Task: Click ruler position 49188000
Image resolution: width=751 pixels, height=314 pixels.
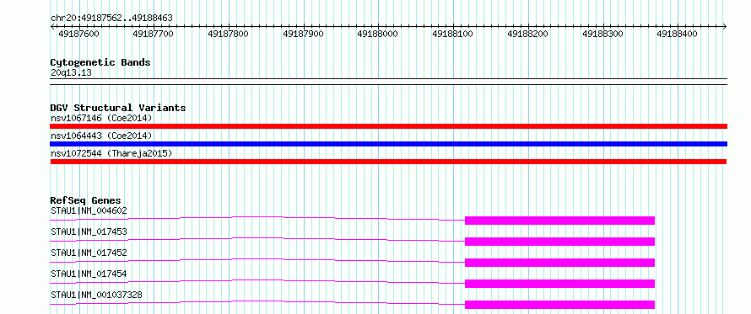Action: point(378,34)
